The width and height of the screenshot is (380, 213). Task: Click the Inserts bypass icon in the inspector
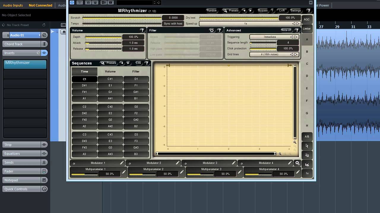click(44, 53)
